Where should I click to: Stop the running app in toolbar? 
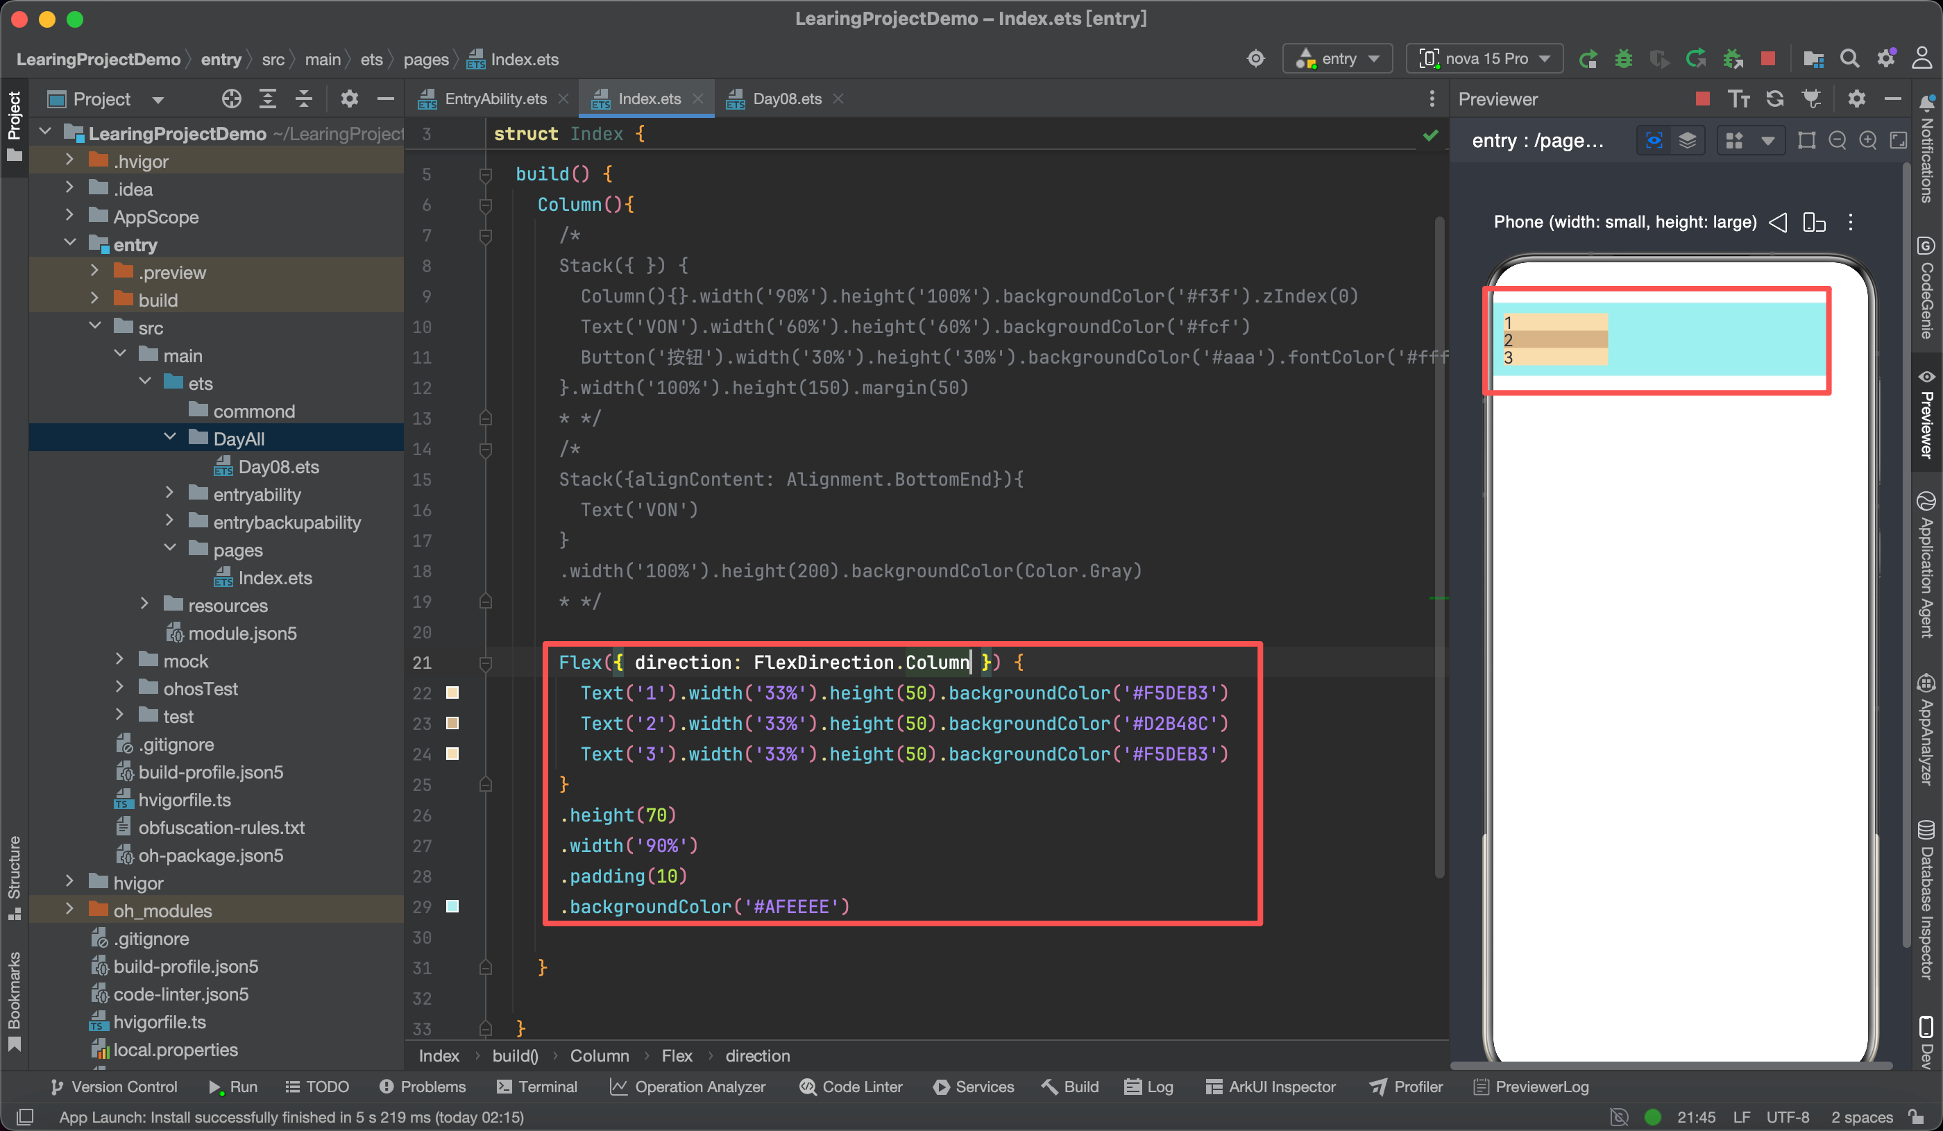coord(1768,58)
